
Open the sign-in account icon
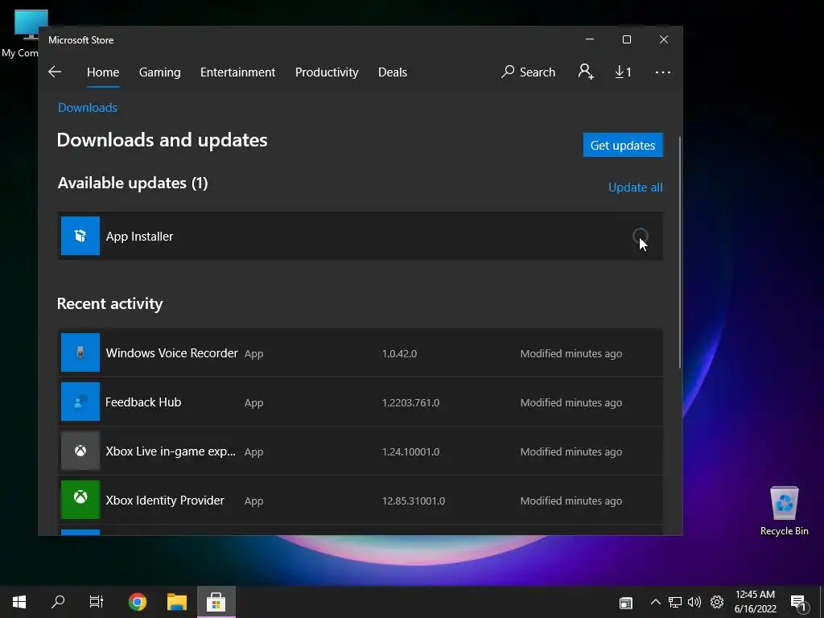586,72
